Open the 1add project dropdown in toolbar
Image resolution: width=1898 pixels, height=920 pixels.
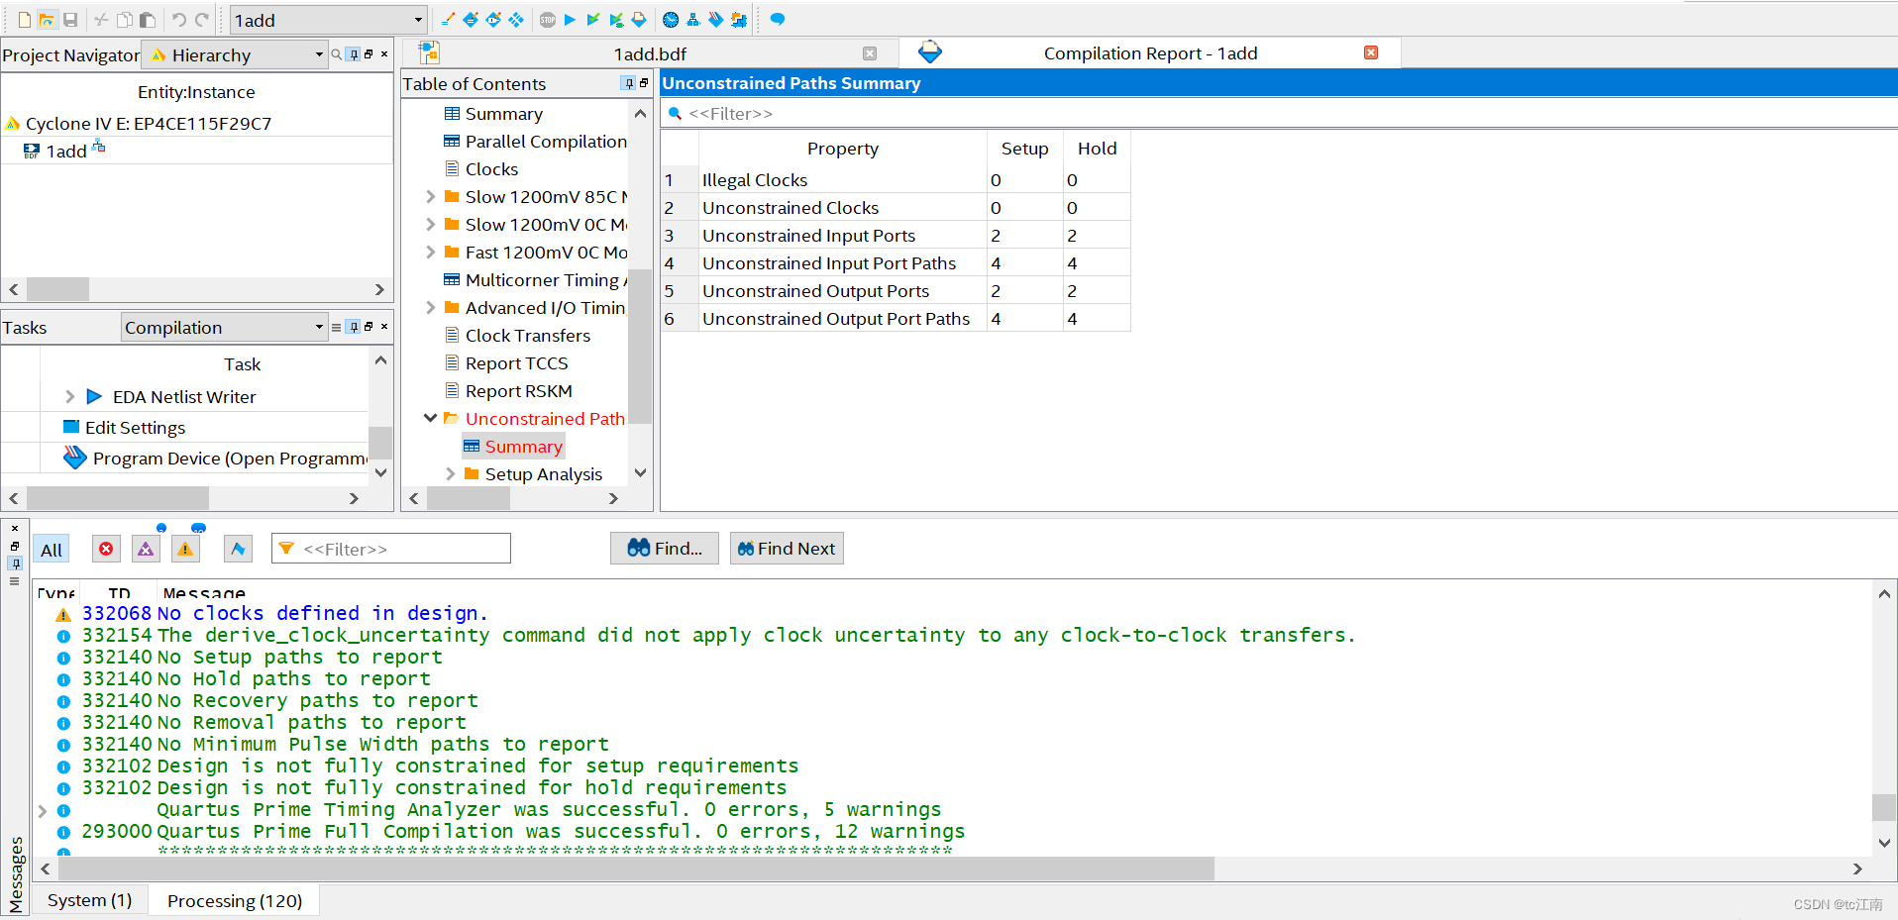(328, 20)
